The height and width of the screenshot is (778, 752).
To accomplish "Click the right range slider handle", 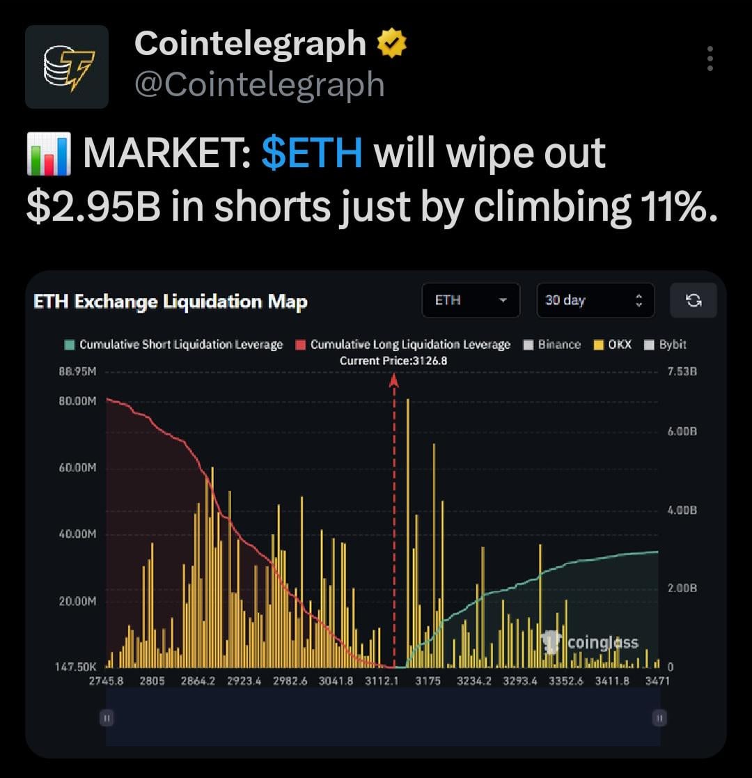I will tap(659, 717).
